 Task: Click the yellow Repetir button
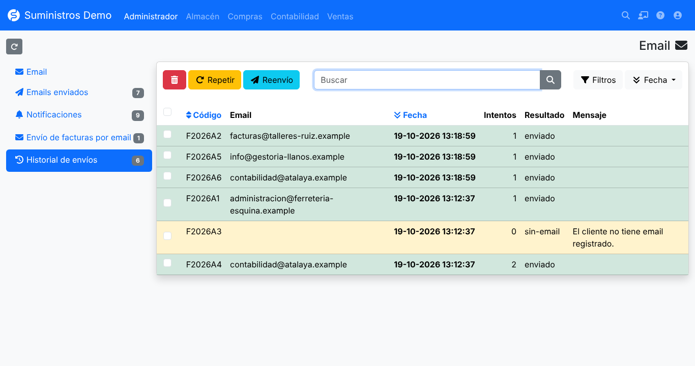[x=215, y=80]
